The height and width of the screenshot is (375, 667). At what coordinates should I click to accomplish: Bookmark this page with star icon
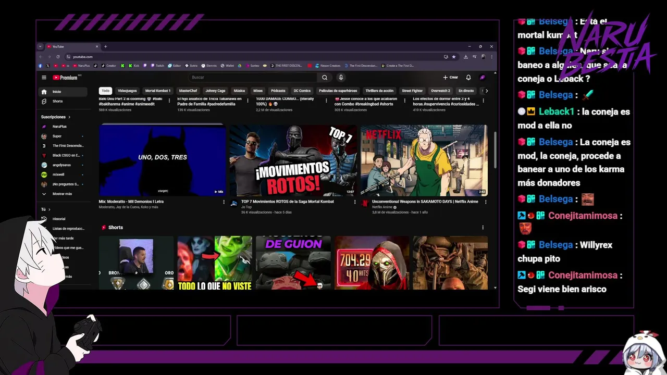coord(454,57)
